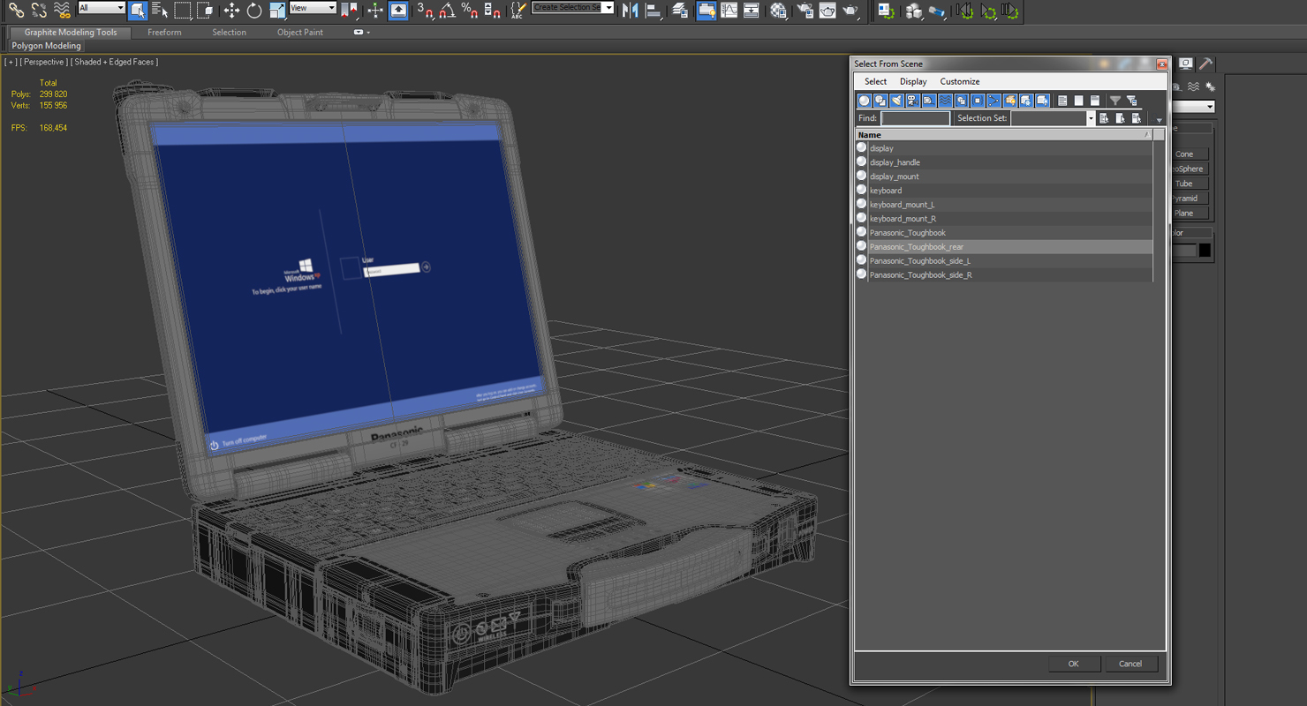This screenshot has width=1307, height=706.
Task: Click Cancel in Select From Scene
Action: (1130, 664)
